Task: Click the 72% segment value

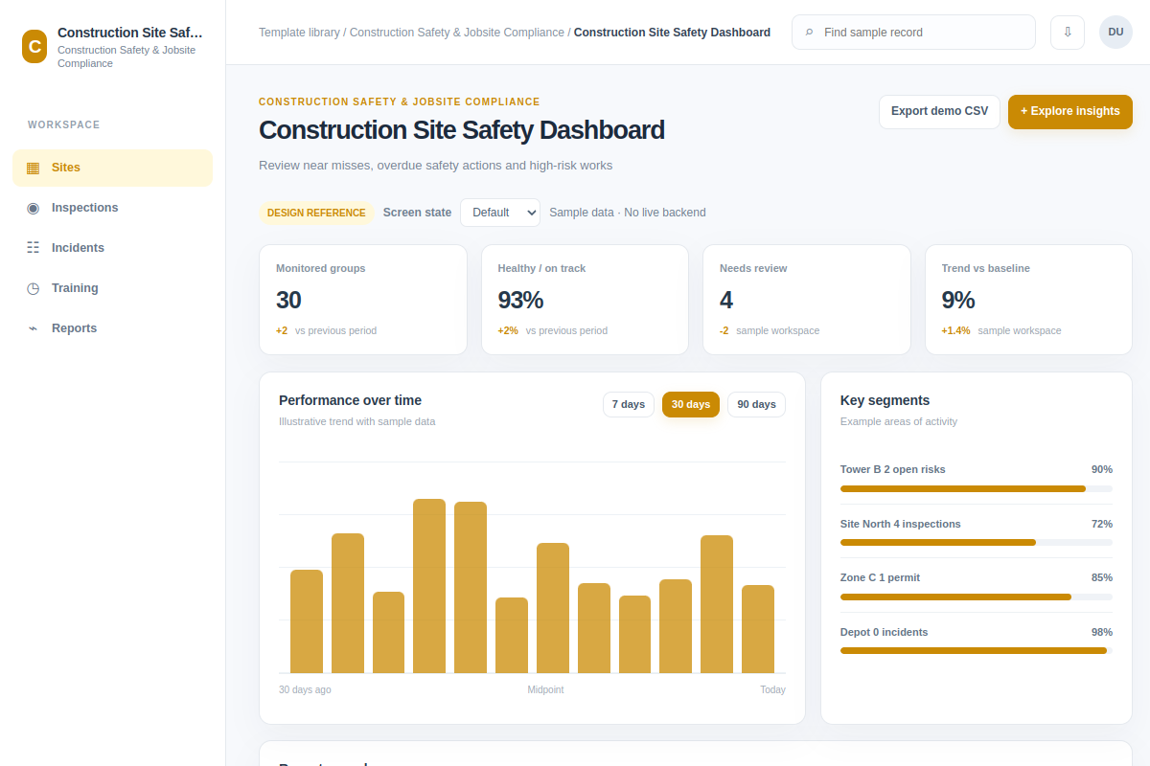Action: point(1102,524)
